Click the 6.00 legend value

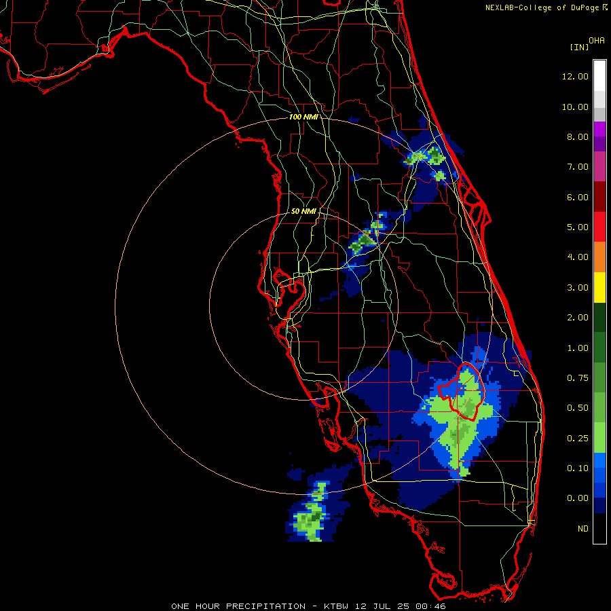click(x=578, y=197)
